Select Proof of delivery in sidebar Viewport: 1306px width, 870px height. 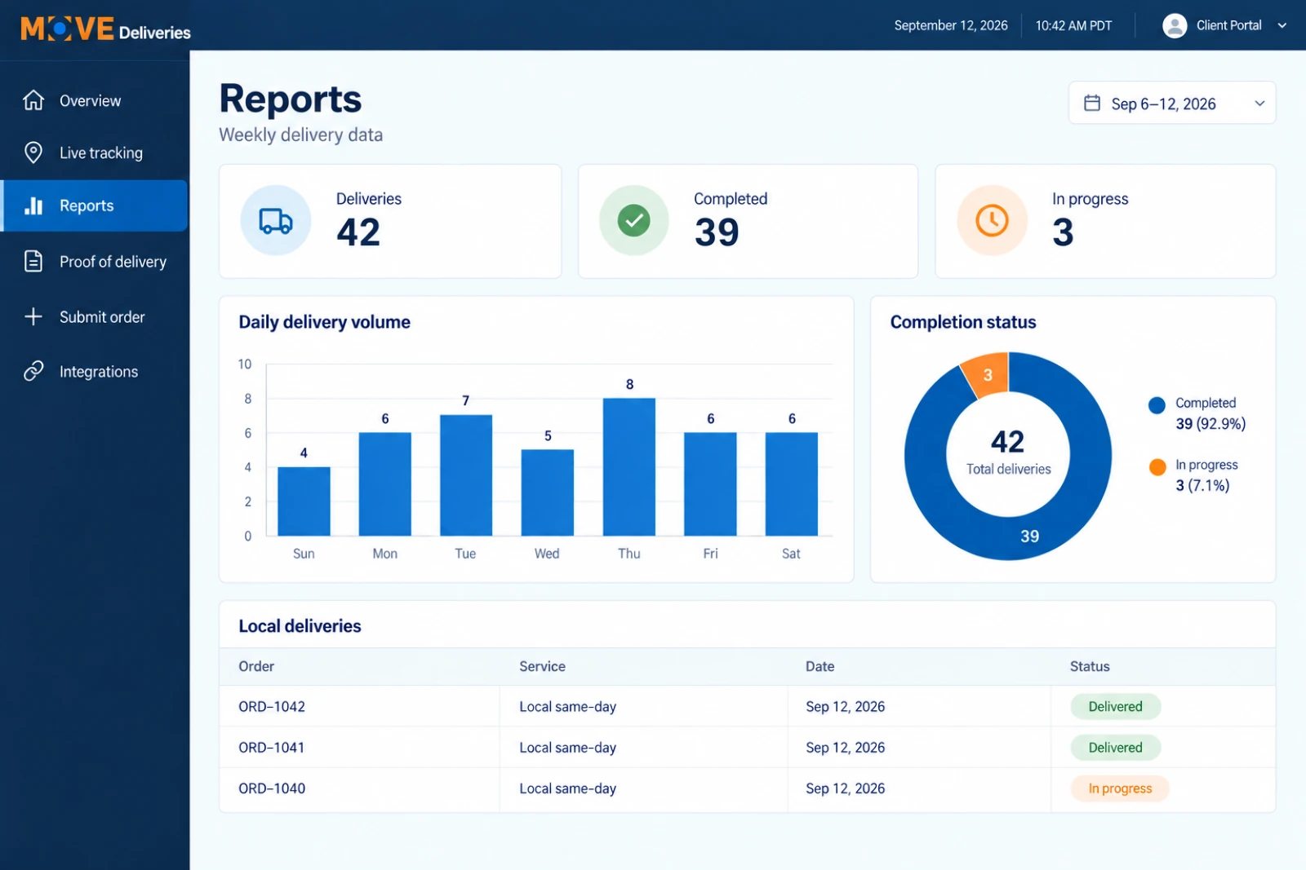tap(95, 261)
